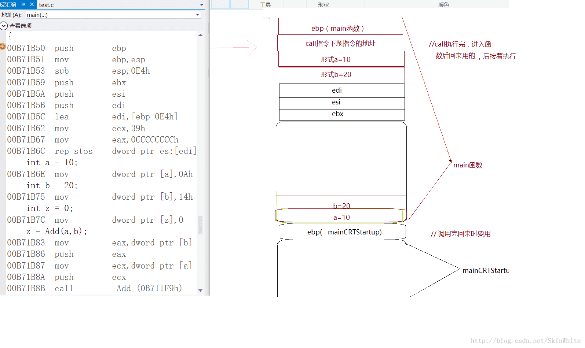Open the document tab list dropdown arrow
The image size is (585, 348).
[x=201, y=5]
